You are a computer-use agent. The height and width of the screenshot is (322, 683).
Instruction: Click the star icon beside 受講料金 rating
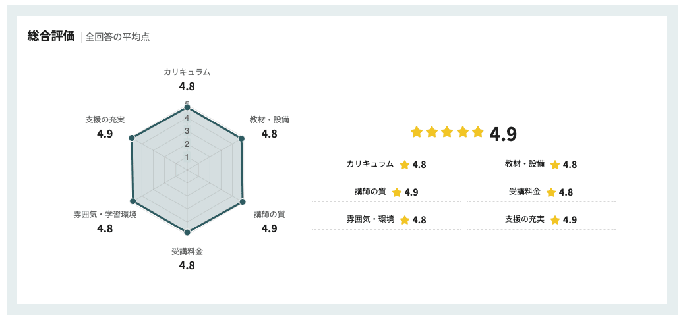551,192
